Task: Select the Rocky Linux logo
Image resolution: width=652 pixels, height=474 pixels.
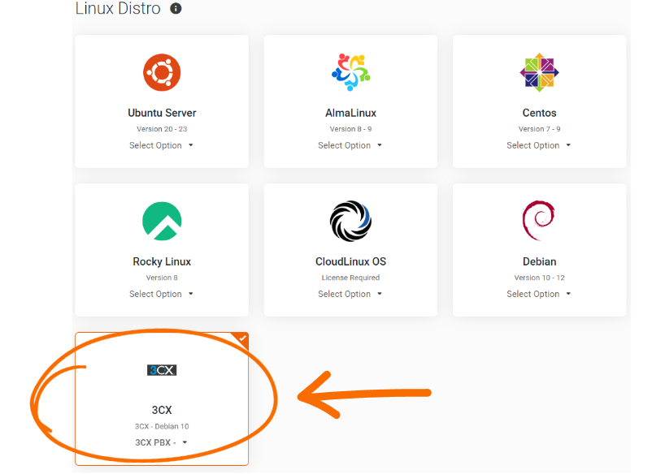Action: pyautogui.click(x=162, y=221)
